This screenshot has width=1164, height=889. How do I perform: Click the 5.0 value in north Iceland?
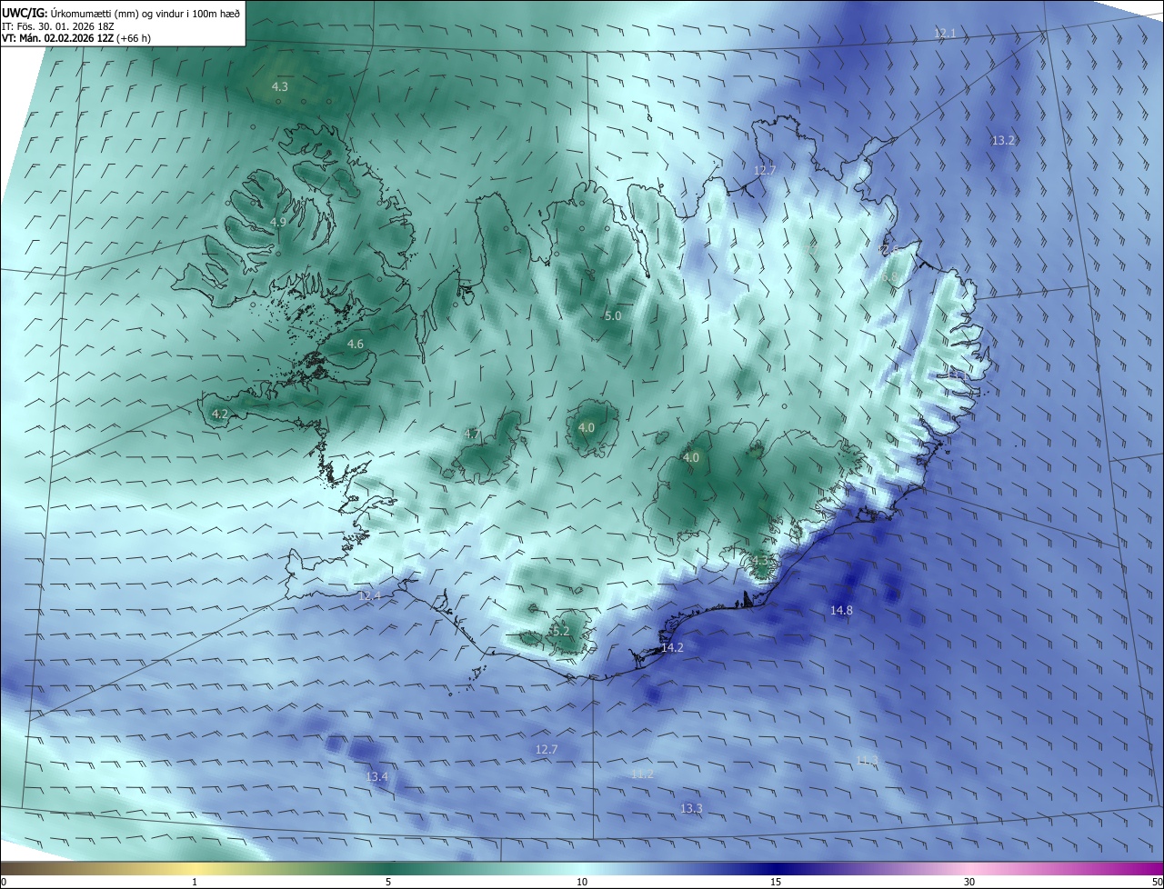coord(613,315)
